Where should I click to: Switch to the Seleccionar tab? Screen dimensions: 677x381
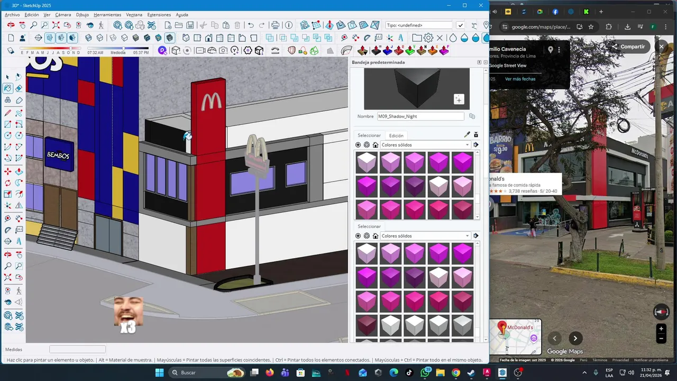(369, 135)
